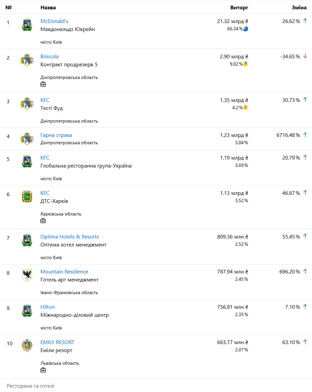Open the Optima Hotels & Resorts link
This screenshot has height=392, width=312.
click(70, 237)
